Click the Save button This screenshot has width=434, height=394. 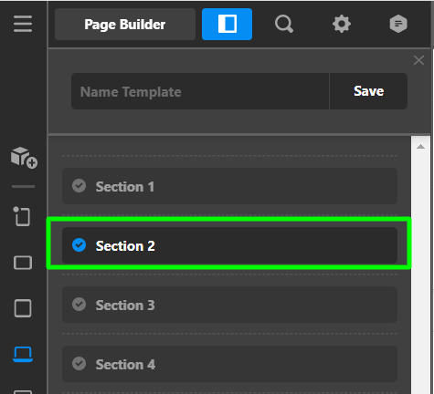(x=368, y=91)
